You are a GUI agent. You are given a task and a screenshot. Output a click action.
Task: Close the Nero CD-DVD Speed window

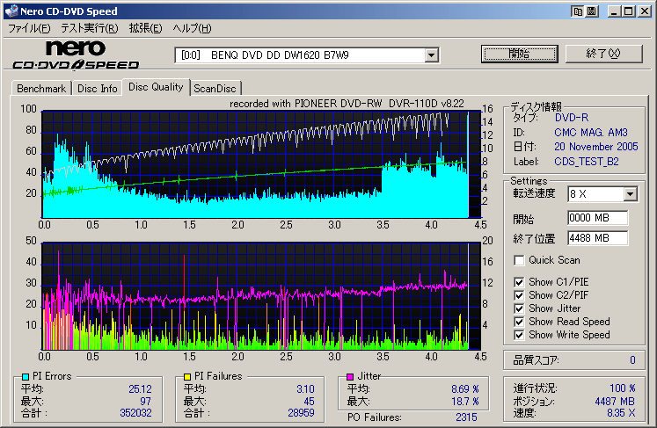click(x=644, y=11)
